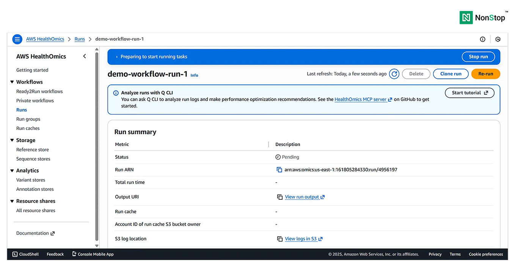Open All resource shares
The height and width of the screenshot is (271, 515).
pos(36,210)
